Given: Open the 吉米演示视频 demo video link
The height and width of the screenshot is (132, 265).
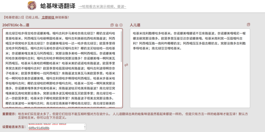Looking at the screenshot, I should click(102, 7).
